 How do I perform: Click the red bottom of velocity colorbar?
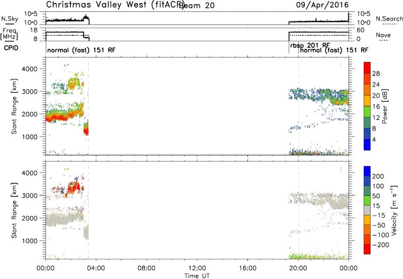click(x=367, y=249)
